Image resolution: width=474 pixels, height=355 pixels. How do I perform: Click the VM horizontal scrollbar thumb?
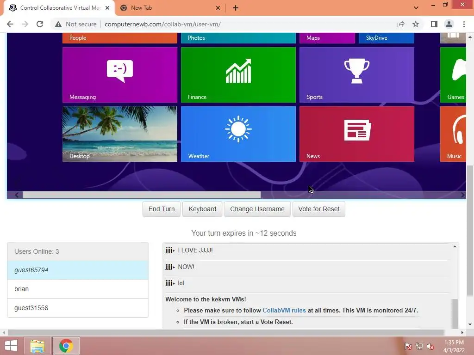pyautogui.click(x=142, y=195)
